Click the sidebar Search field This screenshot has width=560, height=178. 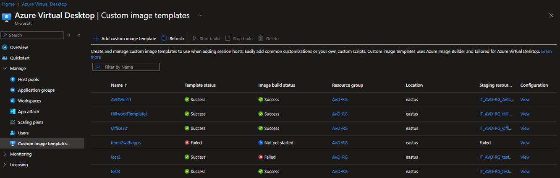pos(32,35)
